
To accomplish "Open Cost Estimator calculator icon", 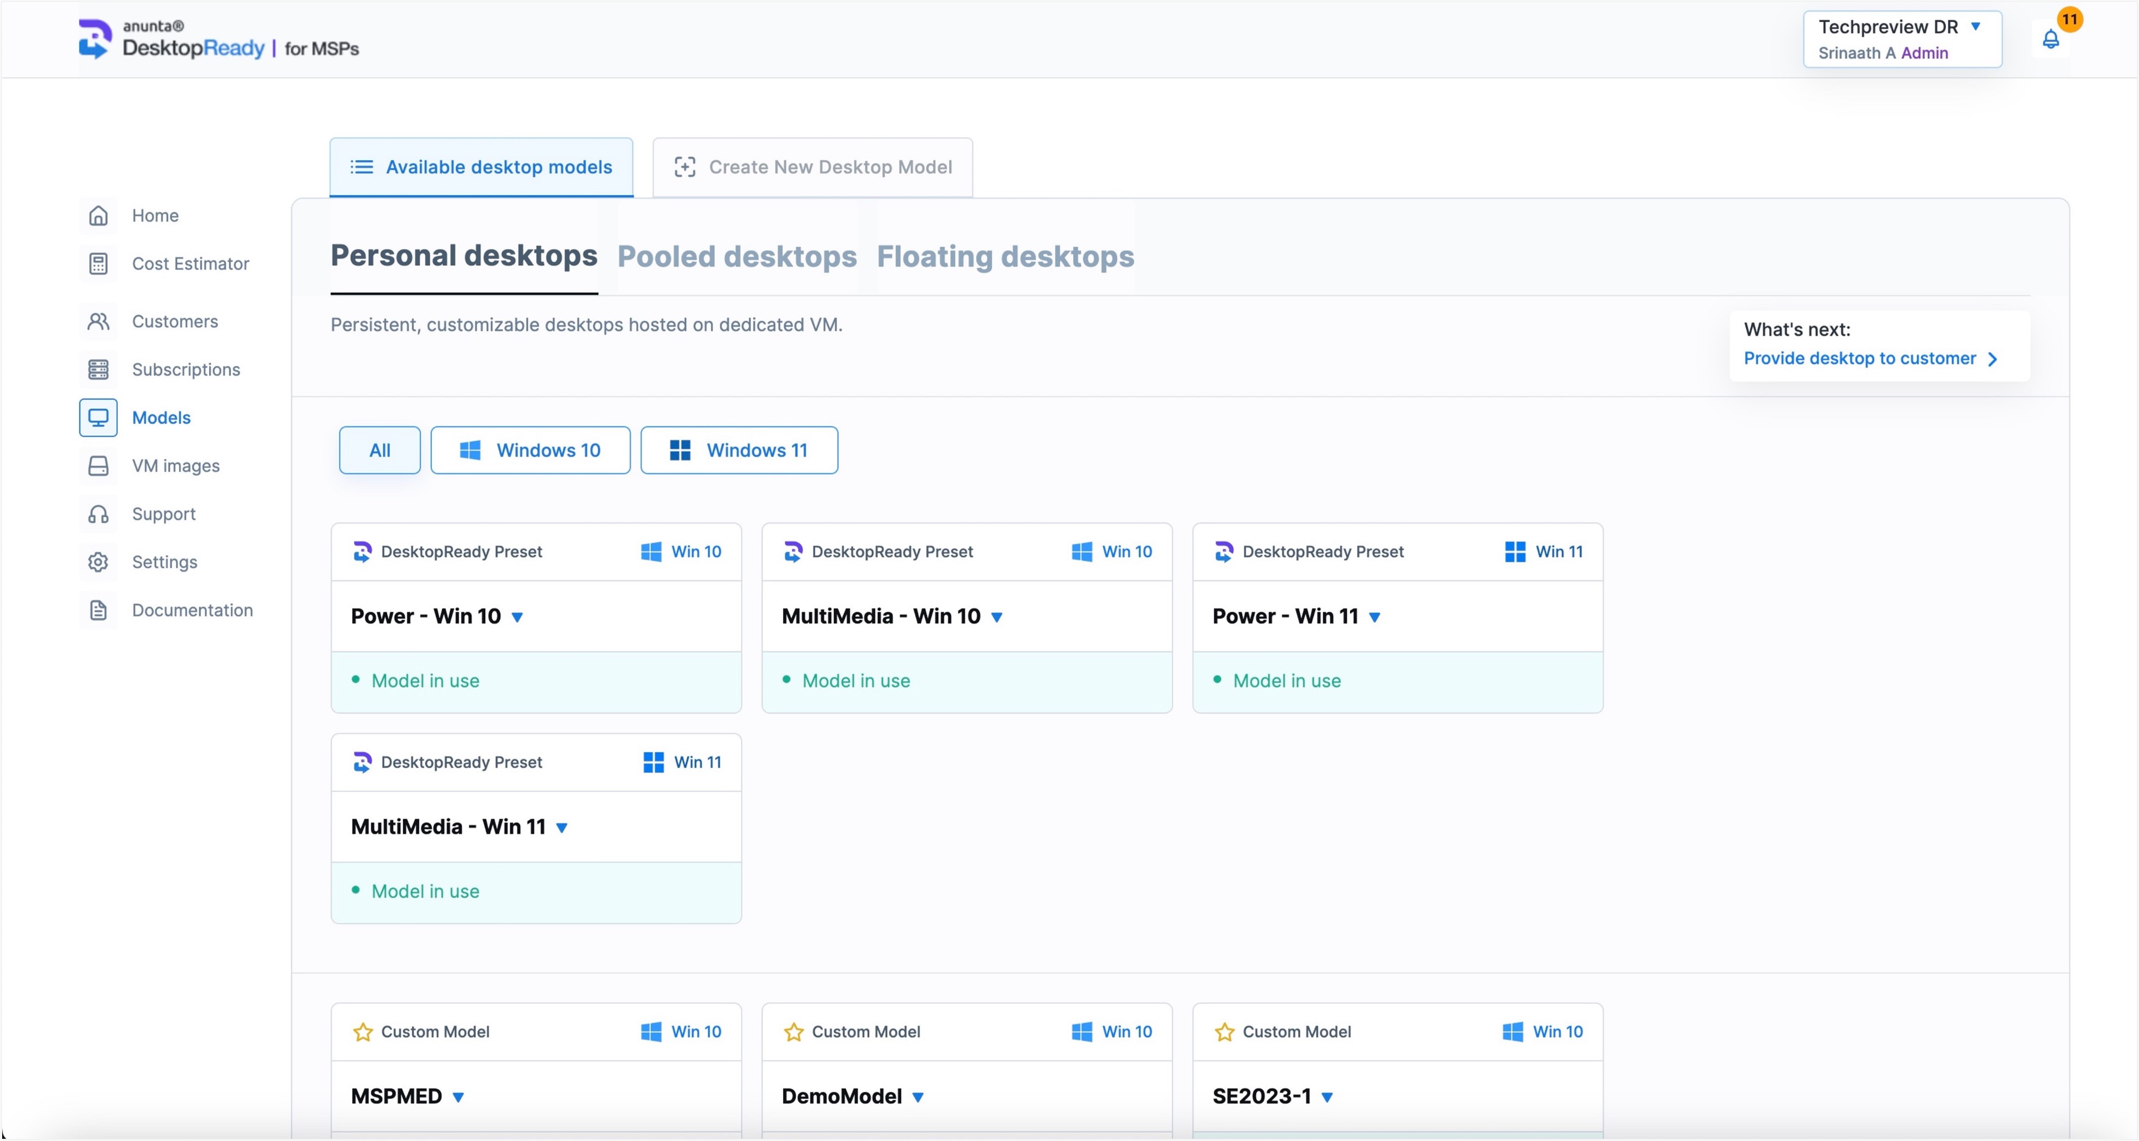I will pos(98,264).
